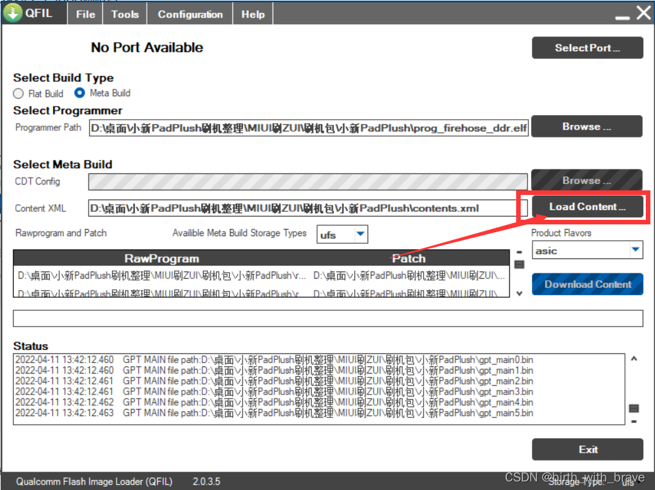Click the Exit button
Screen dimensions: 655x490
coord(588,449)
